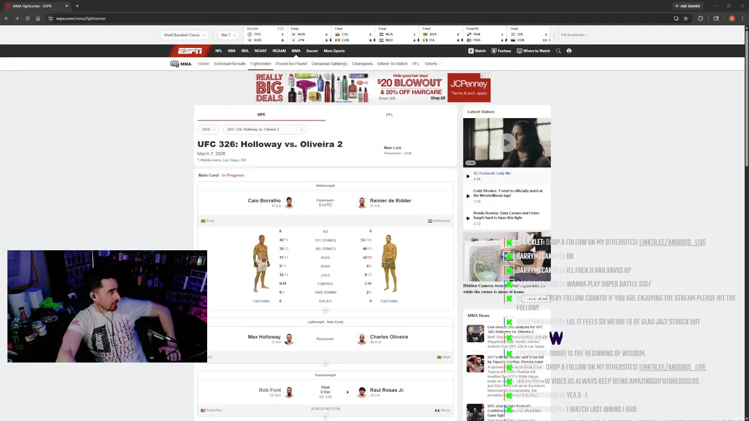Open the Tickets link
Viewport: 749px width, 421px height.
[431, 64]
